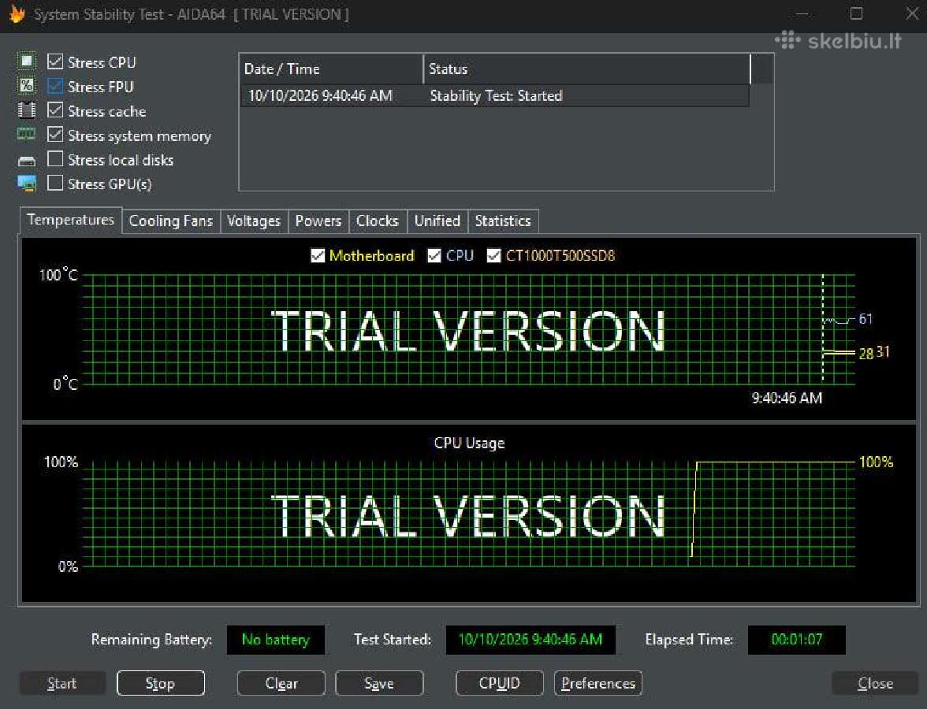Uncheck the Stress CPU checkbox
927x709 pixels.
coord(55,61)
